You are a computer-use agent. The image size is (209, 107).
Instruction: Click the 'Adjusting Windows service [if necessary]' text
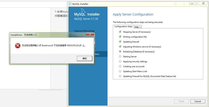142,47
